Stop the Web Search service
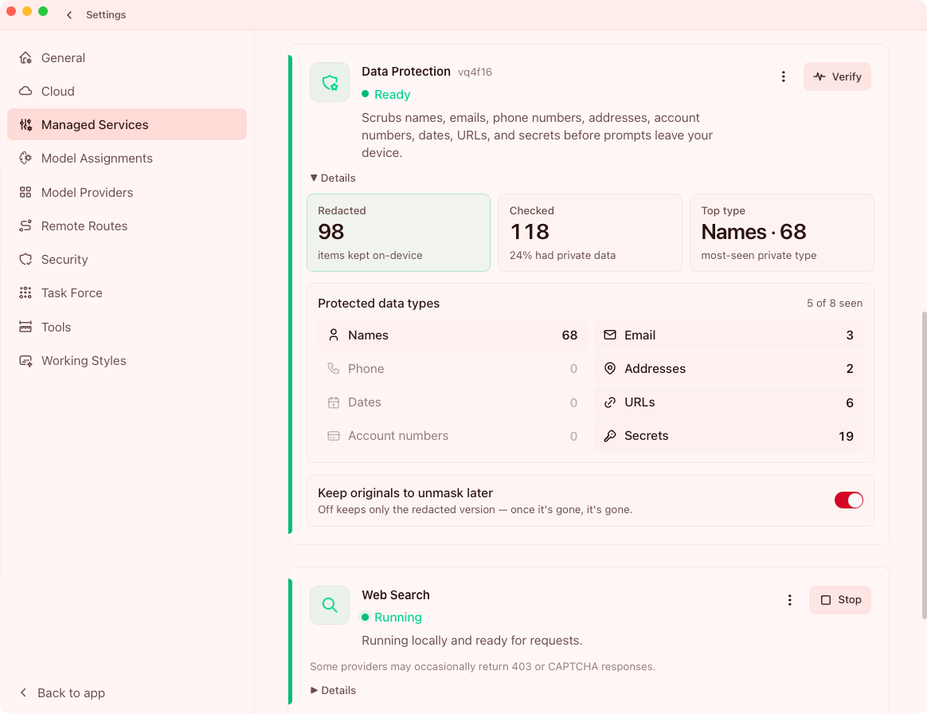Viewport: 927px width, 714px height. click(839, 600)
